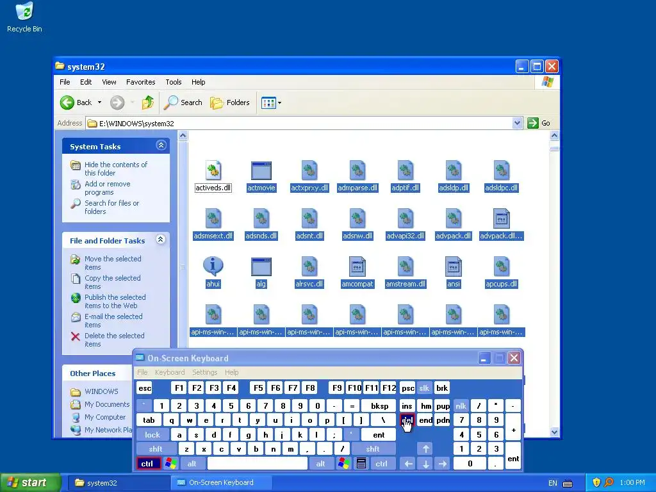Click the Up folder toolbar icon

pyautogui.click(x=148, y=102)
